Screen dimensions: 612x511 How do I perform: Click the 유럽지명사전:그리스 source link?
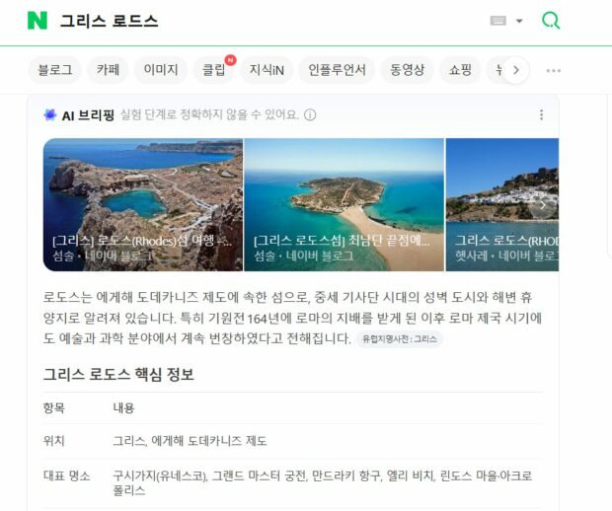[400, 339]
